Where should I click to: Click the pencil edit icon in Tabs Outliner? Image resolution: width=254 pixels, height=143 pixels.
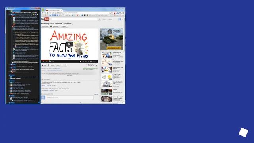33,14
